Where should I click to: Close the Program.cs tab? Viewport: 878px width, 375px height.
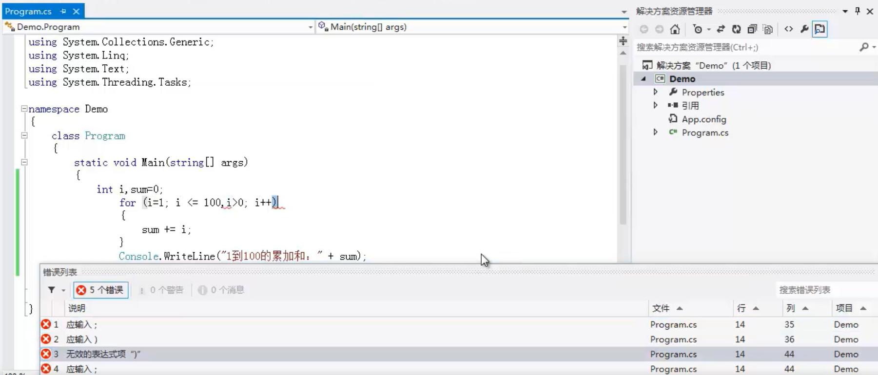tap(76, 11)
